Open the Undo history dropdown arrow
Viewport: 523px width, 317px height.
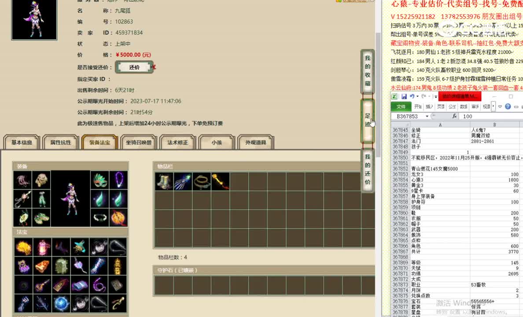pyautogui.click(x=417, y=96)
